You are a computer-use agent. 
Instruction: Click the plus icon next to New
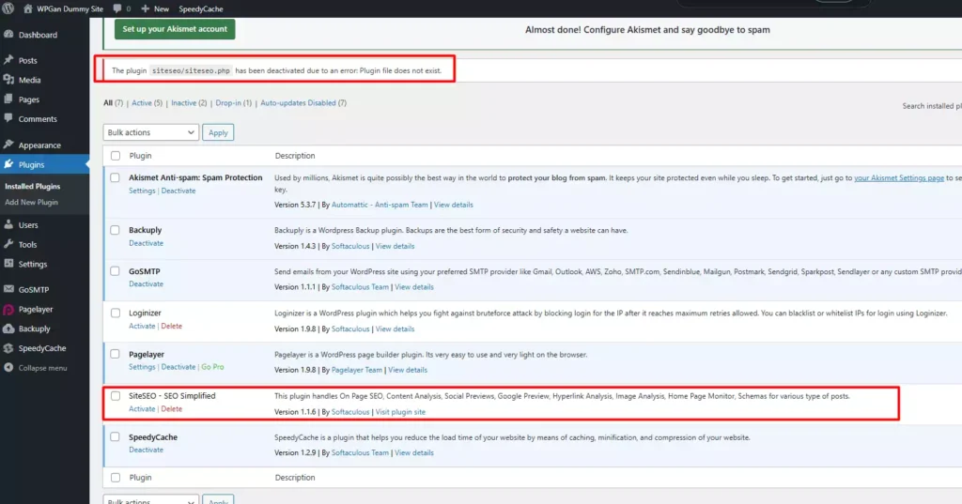point(146,8)
